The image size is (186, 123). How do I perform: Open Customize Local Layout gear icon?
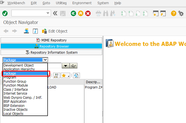click(181, 13)
